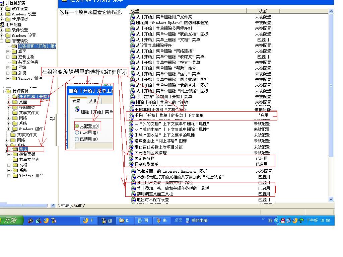343x257 pixels.
Task: Click the policy list scrollbar down arrow
Action: tap(331, 199)
